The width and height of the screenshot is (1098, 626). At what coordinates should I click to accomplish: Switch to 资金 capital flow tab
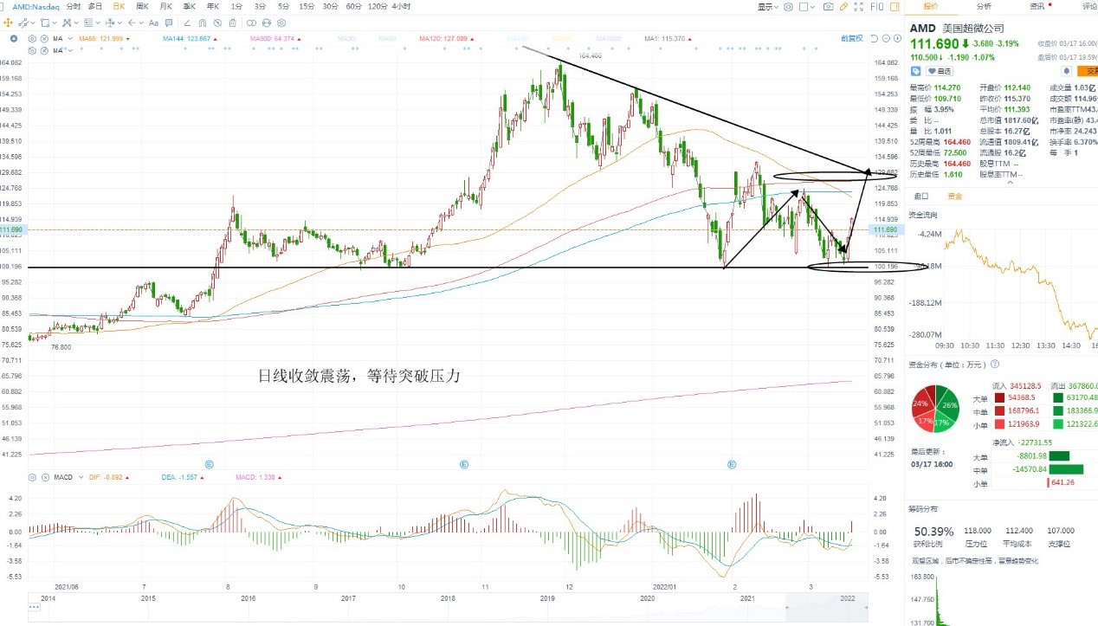coord(954,196)
